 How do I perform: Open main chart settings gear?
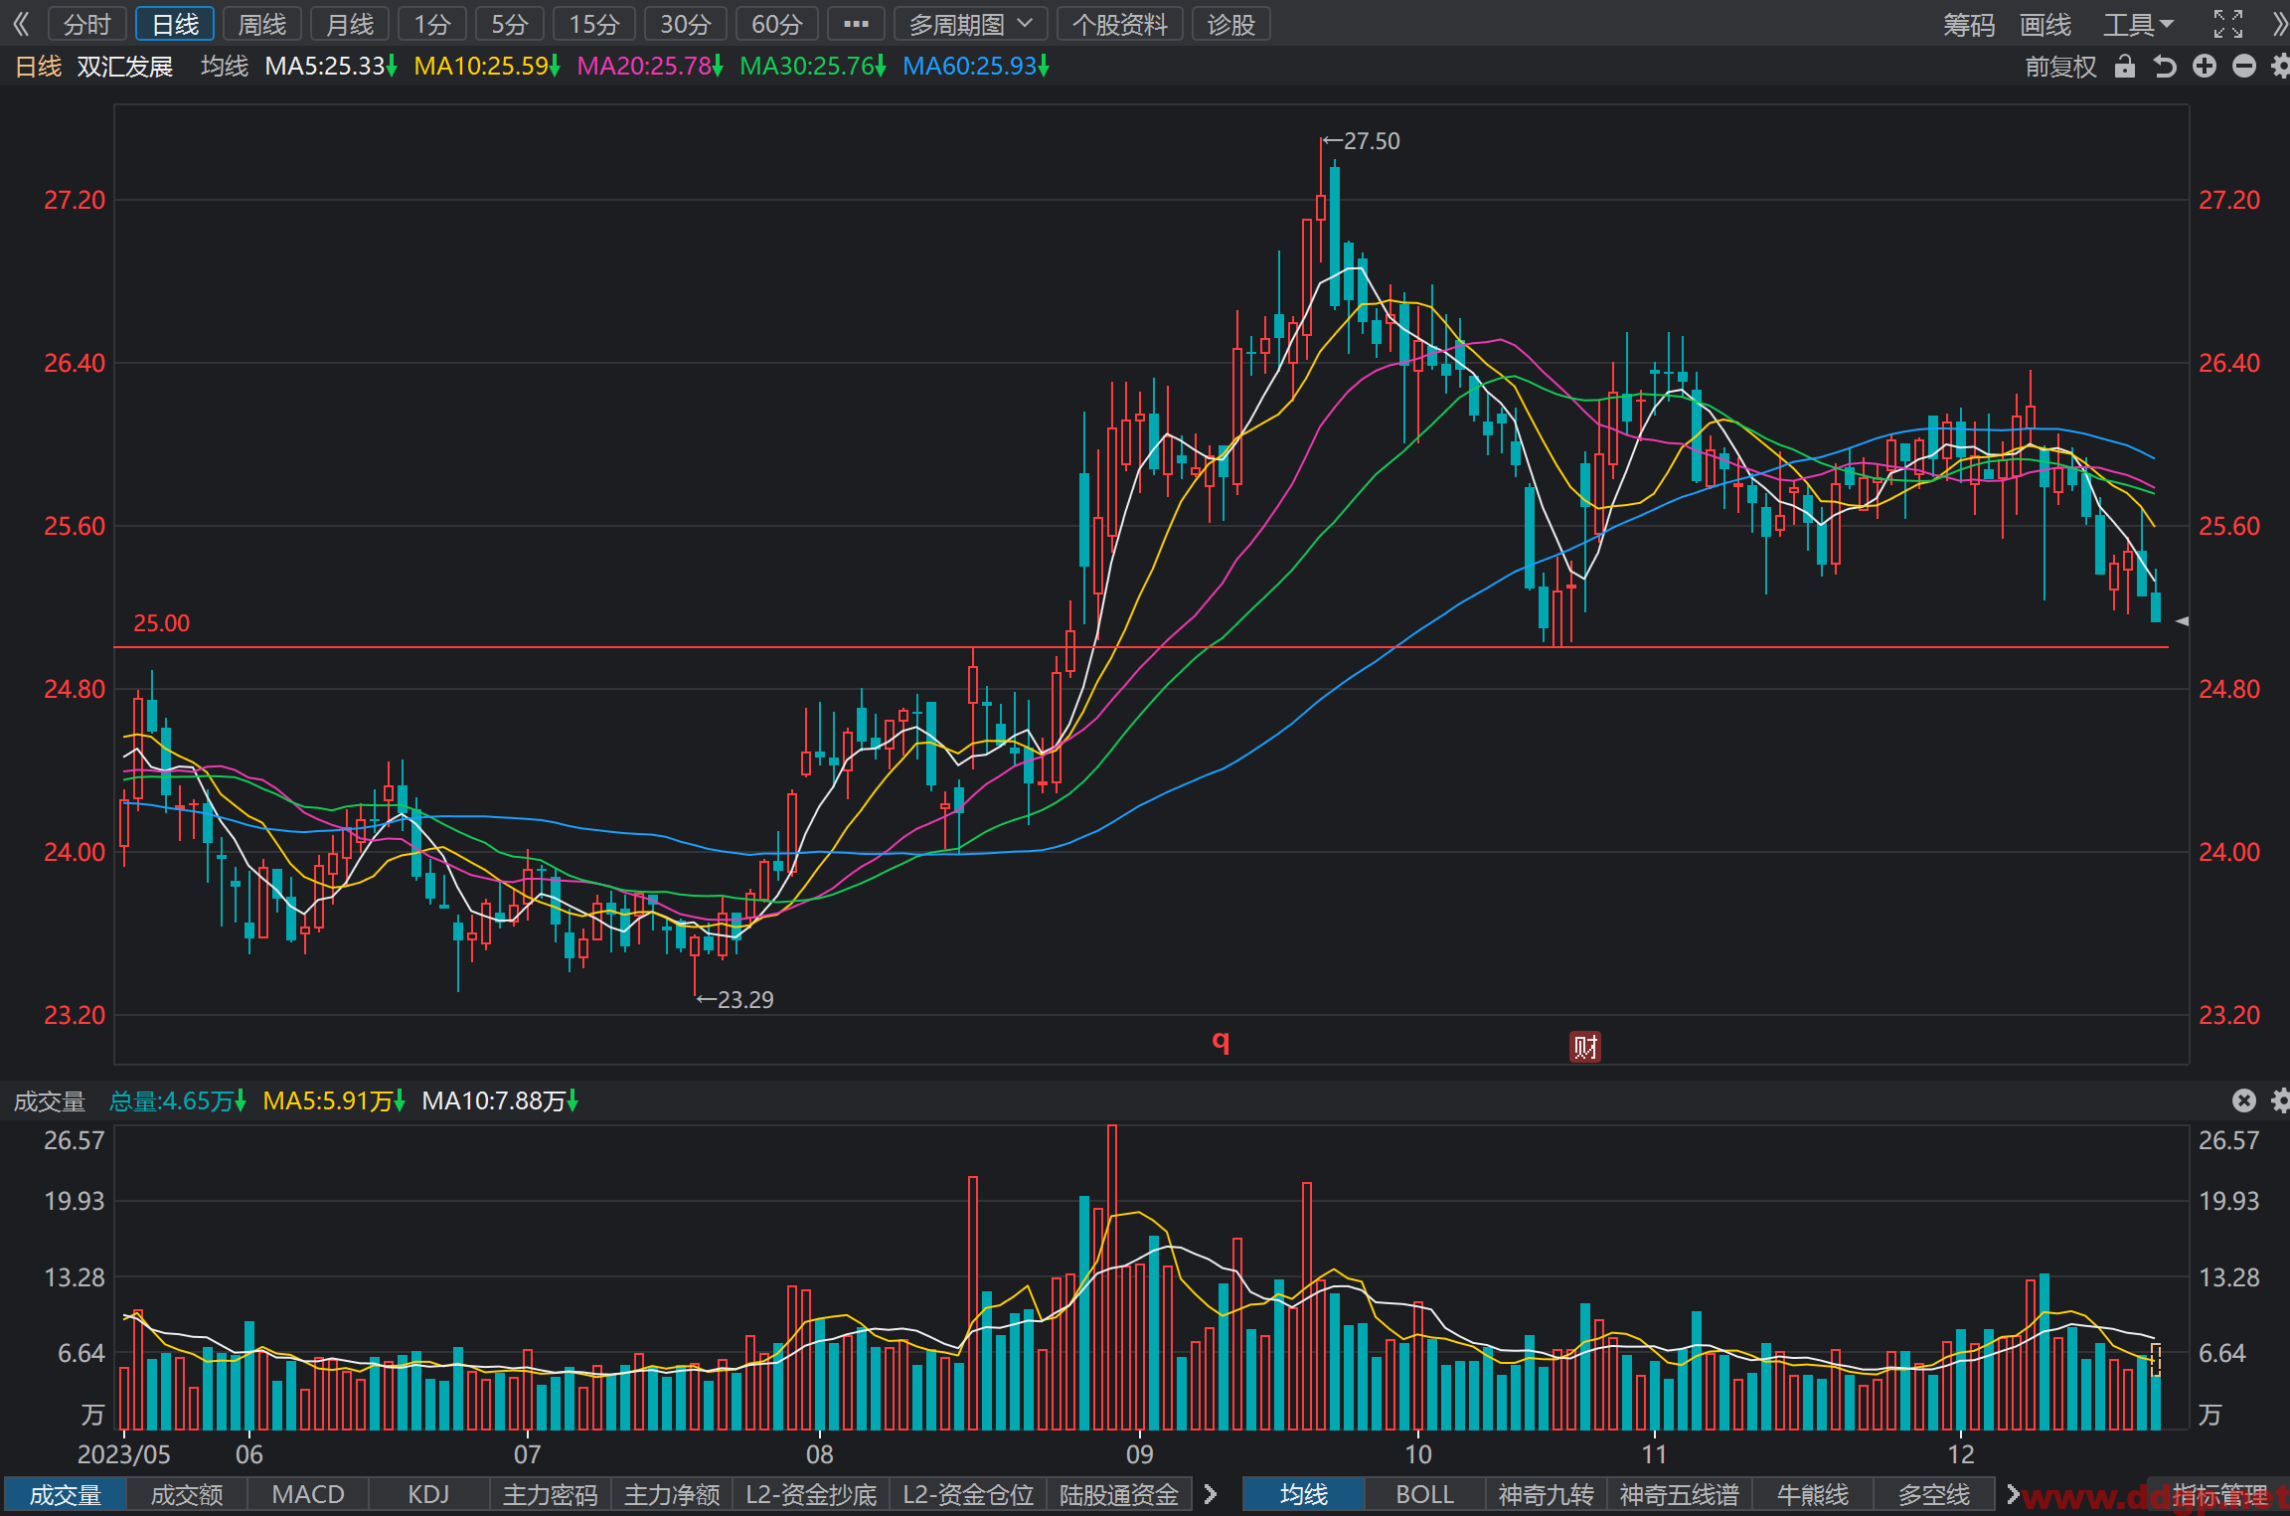(x=2281, y=67)
